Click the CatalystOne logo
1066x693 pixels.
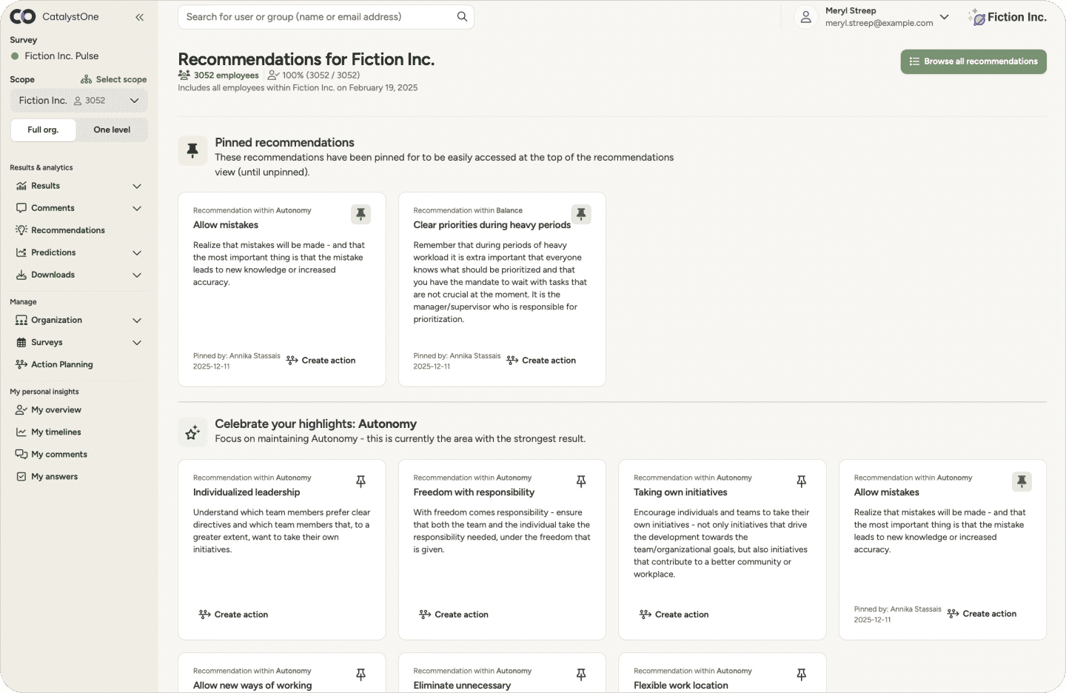(x=54, y=16)
